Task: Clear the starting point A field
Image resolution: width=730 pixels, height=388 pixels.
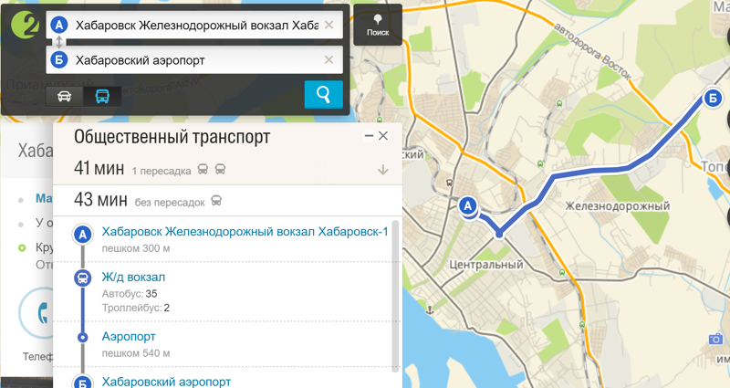Action: point(328,25)
